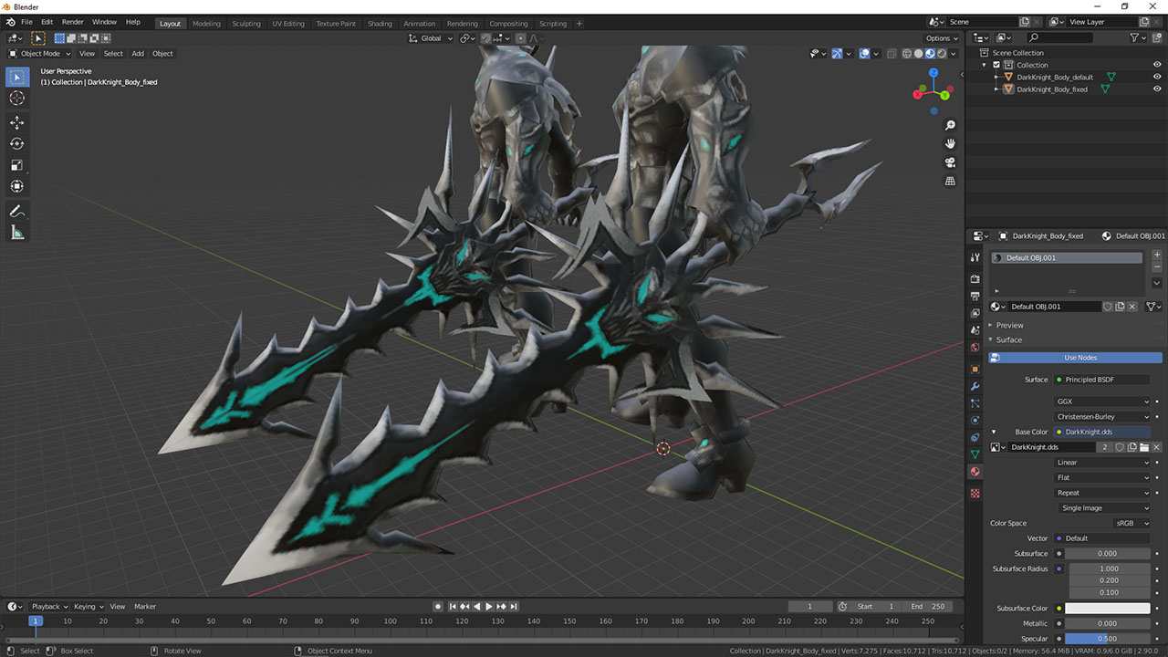
Task: Open the Tool settings tab in properties
Action: click(x=975, y=257)
